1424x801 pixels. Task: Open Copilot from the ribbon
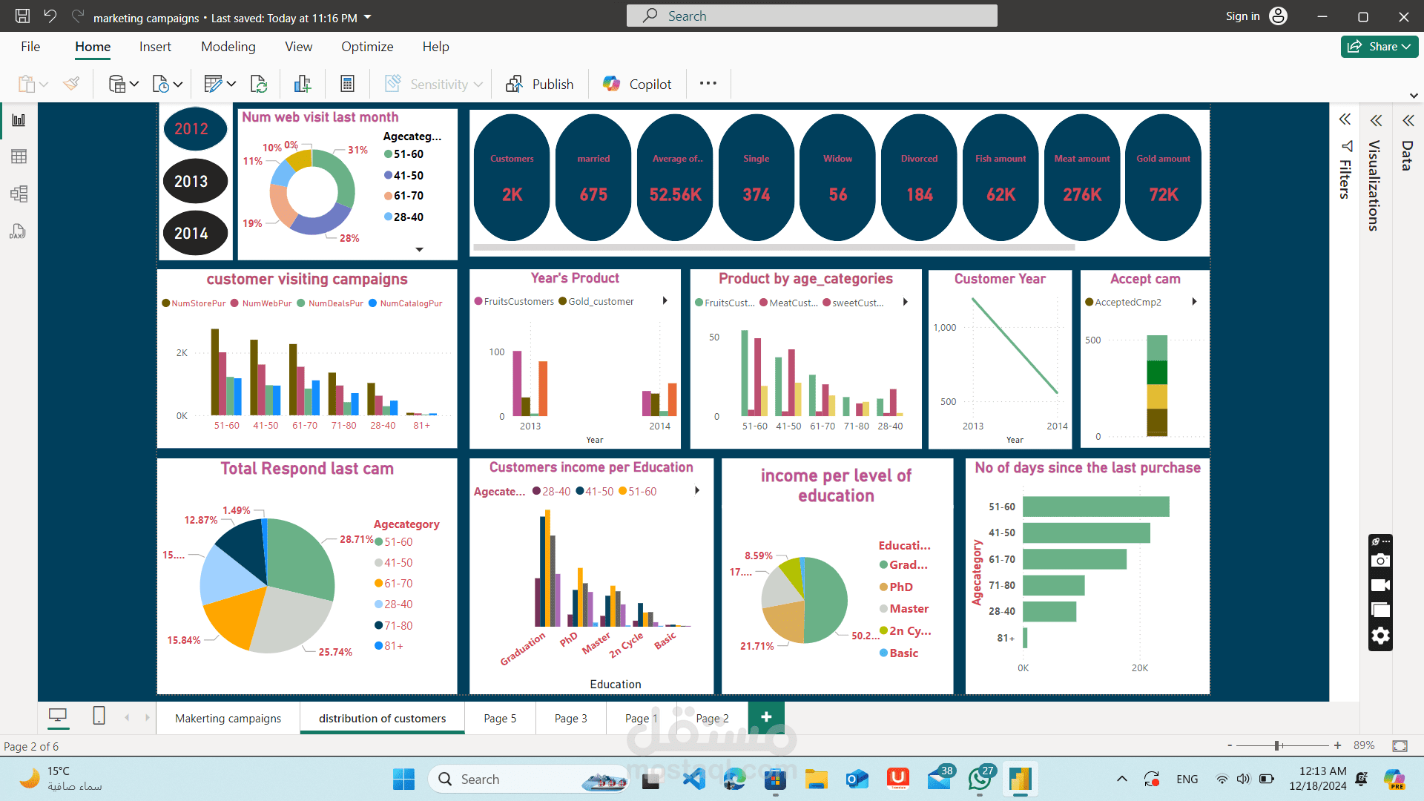pyautogui.click(x=637, y=84)
